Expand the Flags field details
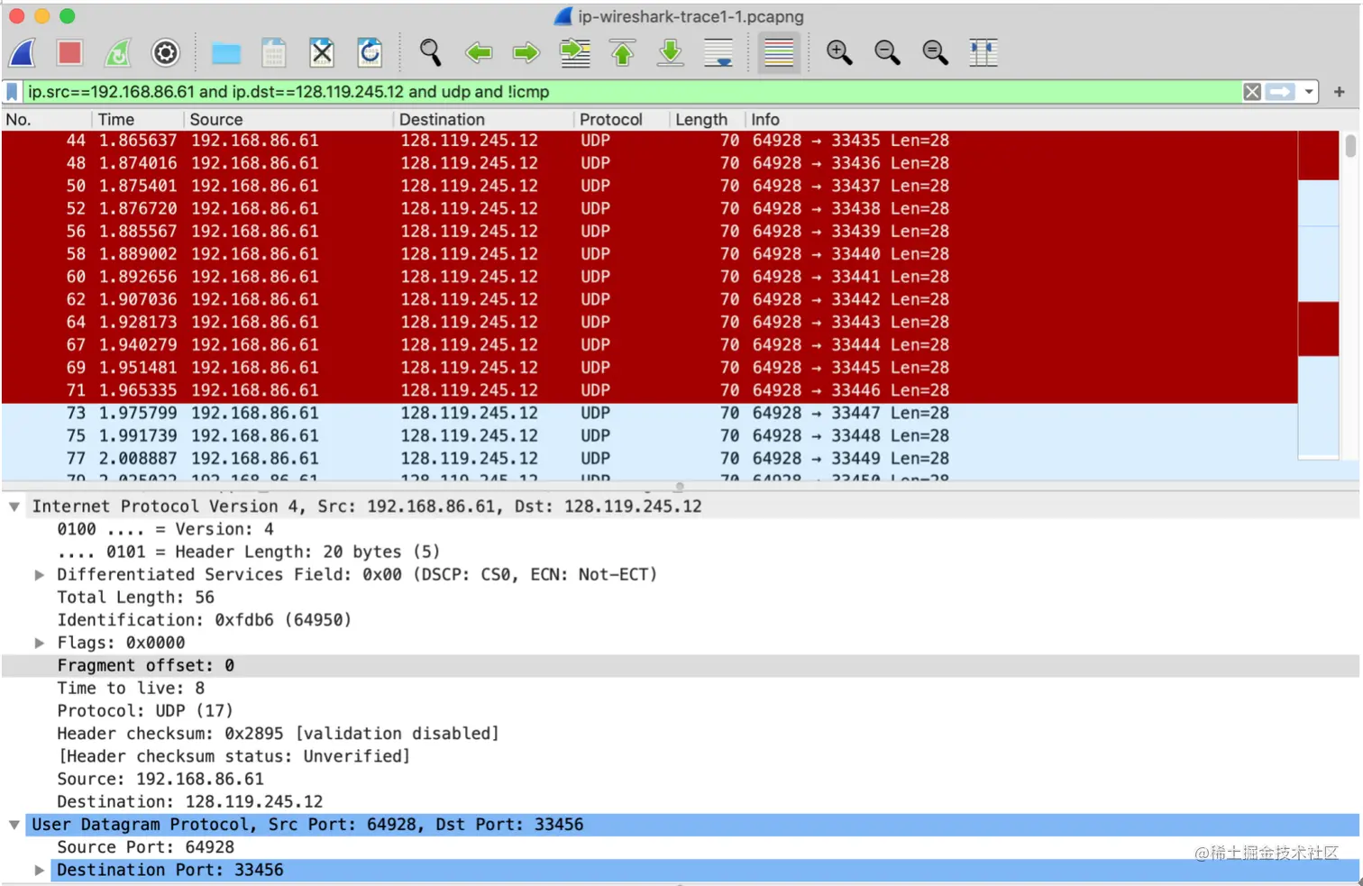Screen dimensions: 1363x886 point(40,642)
